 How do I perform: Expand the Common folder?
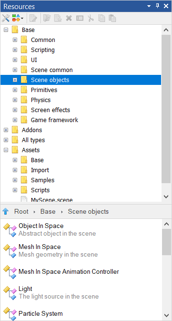point(15,40)
